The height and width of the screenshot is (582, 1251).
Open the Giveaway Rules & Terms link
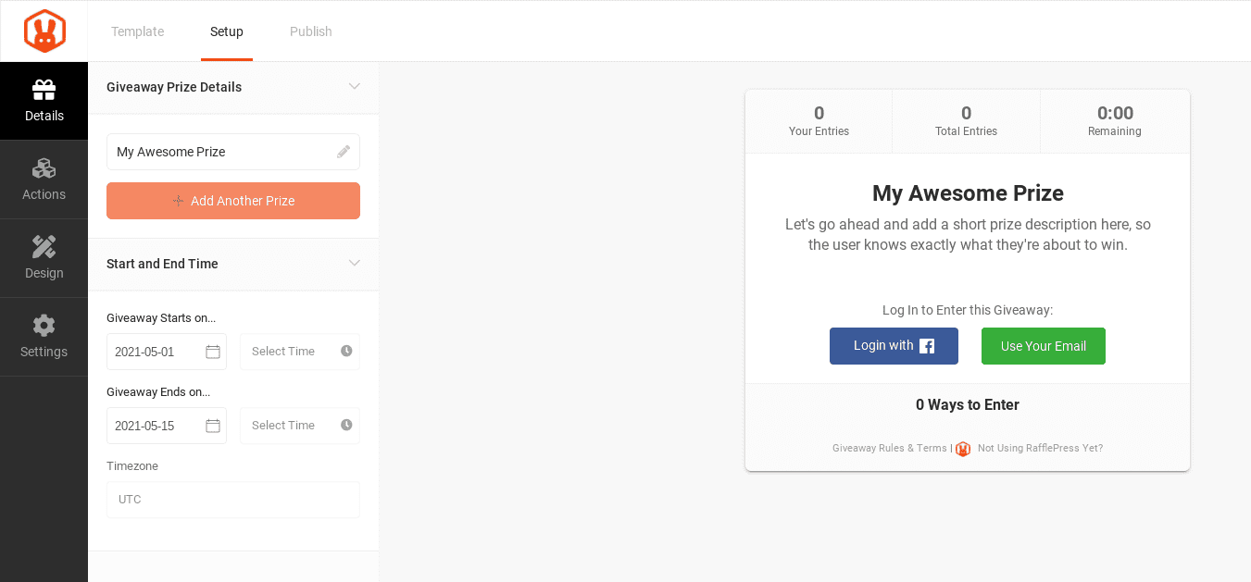click(x=888, y=448)
